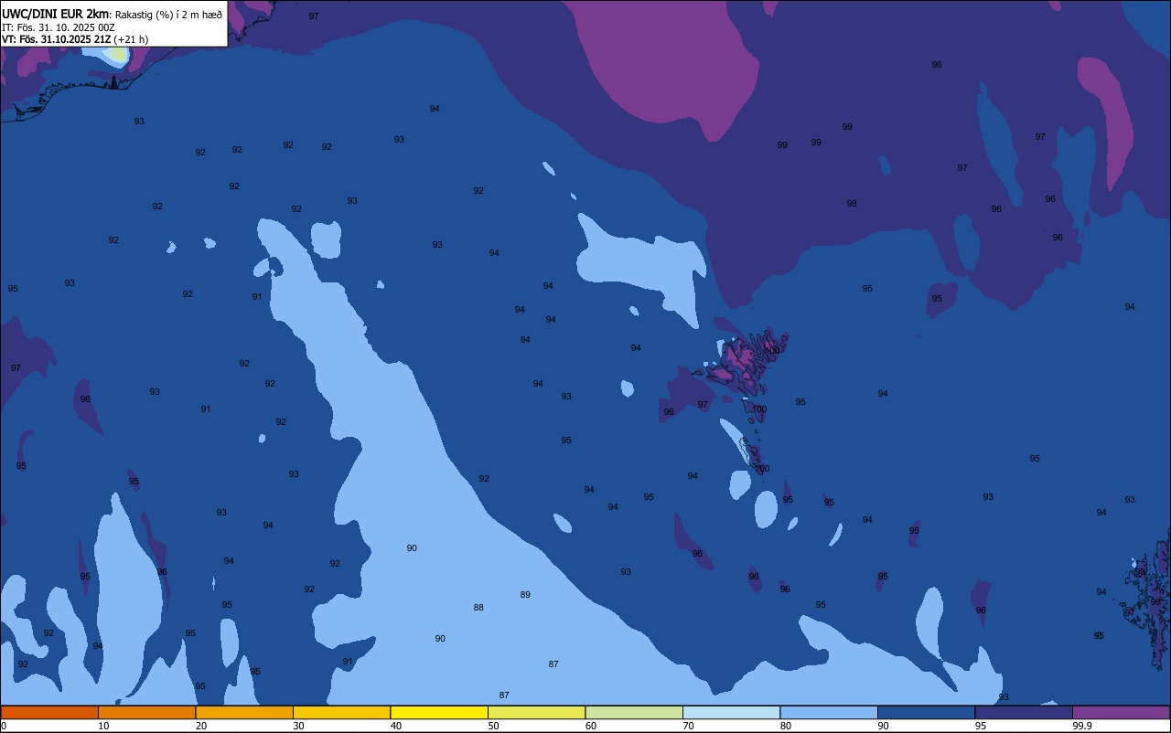Click the 'Rakastig (%) í 2 m hæð' parameter text
This screenshot has height=733, width=1171.
click(x=168, y=14)
